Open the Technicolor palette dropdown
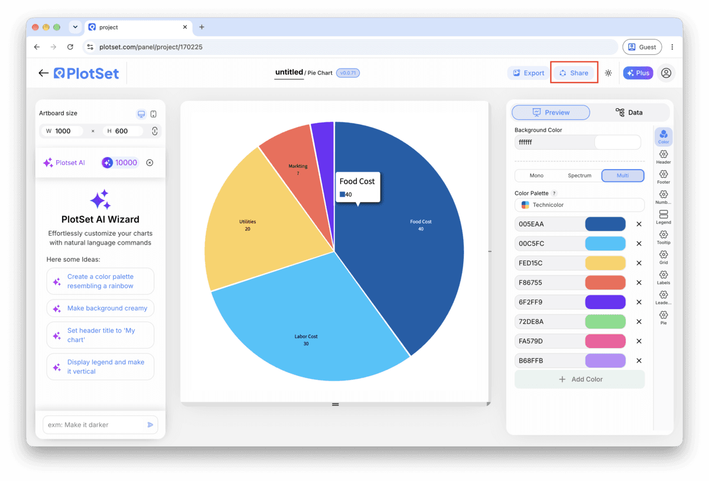The image size is (709, 481). click(x=580, y=205)
